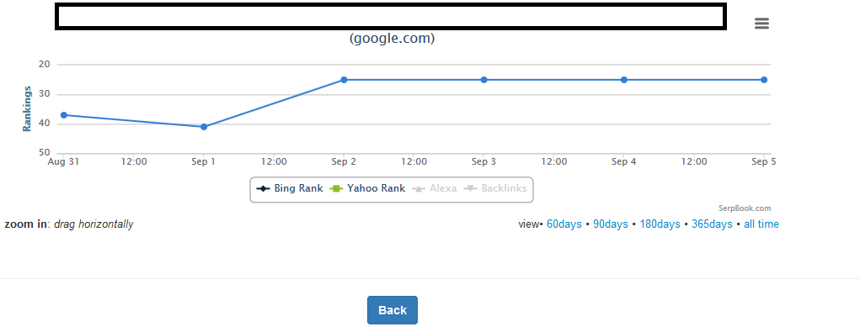Viewport: 860px width, 332px height.
Task: Toggle the Bing Rank legend series
Action: [290, 189]
